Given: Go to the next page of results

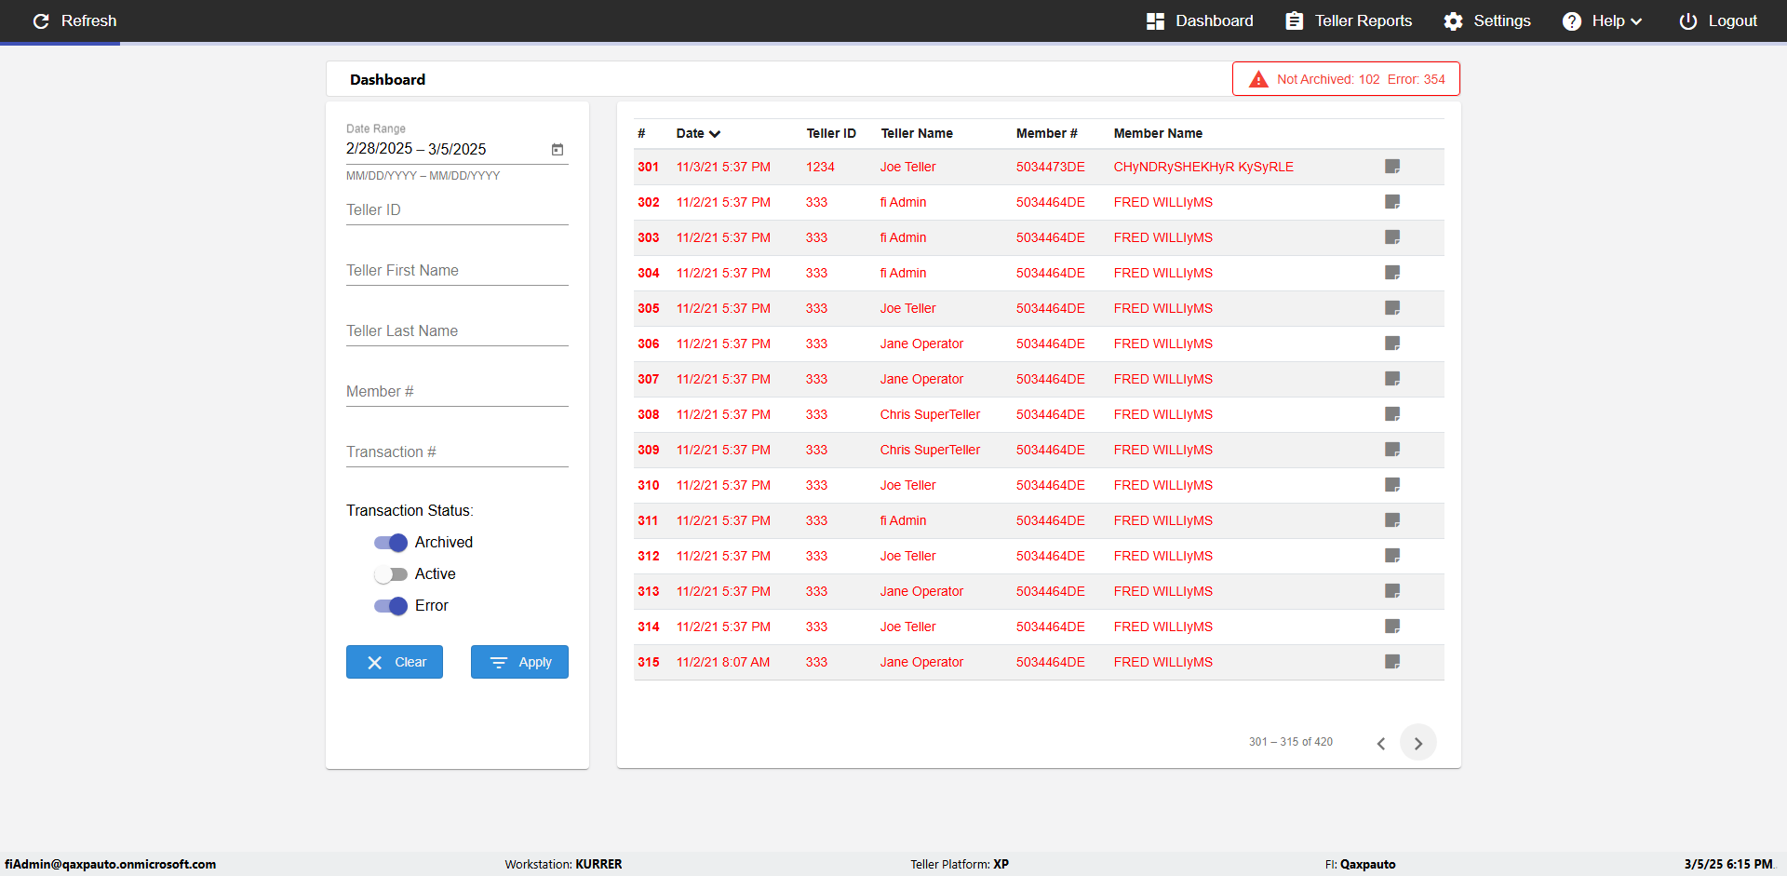Looking at the screenshot, I should tap(1418, 743).
